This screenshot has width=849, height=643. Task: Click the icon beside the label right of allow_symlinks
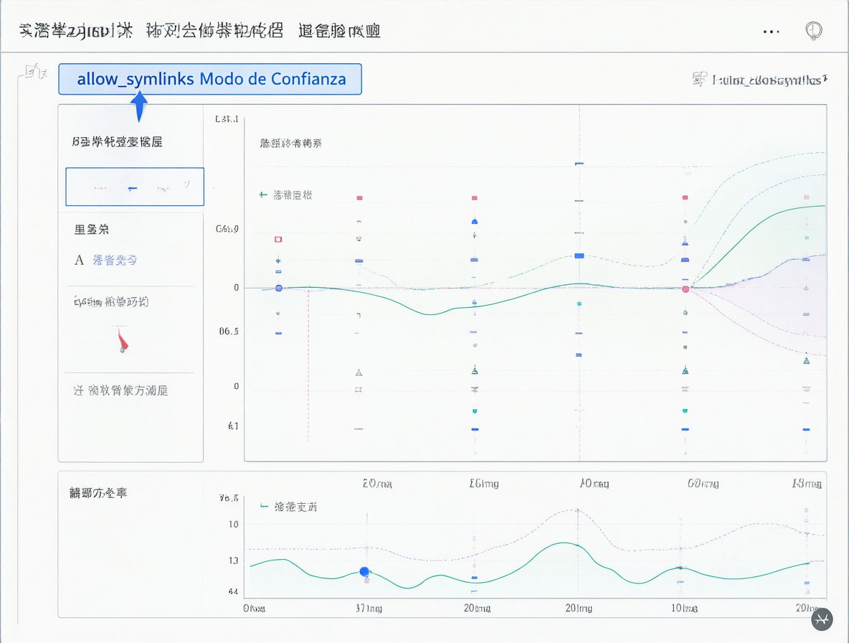click(699, 80)
